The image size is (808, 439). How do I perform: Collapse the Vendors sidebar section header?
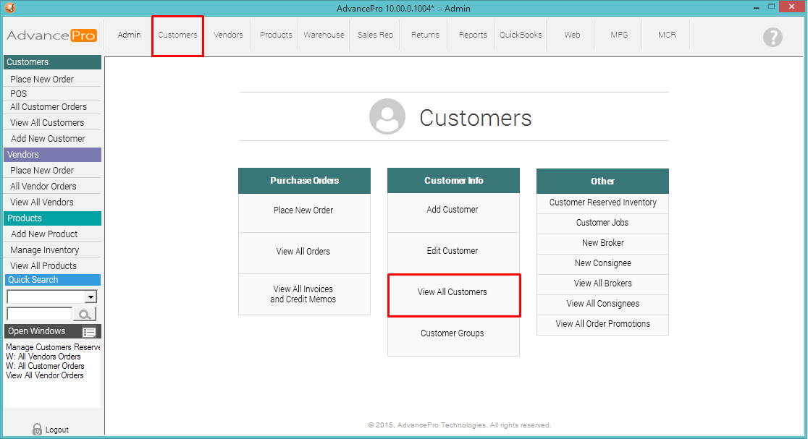coord(52,155)
